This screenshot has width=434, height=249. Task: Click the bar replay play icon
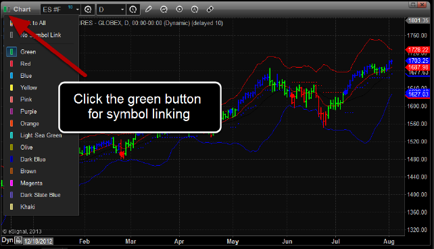pos(179,9)
